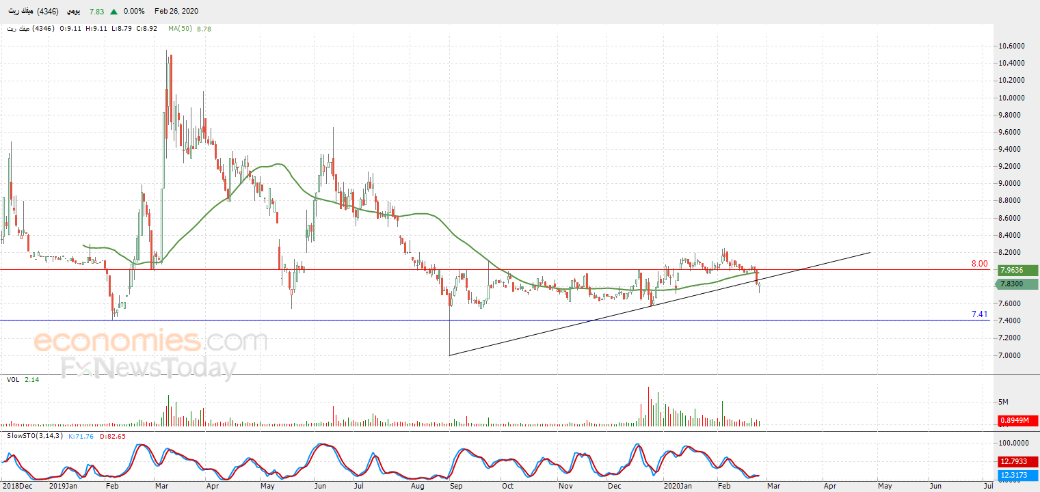Click the 'L:8.79' low price reading
Image resolution: width=1040 pixels, height=492 pixels.
pos(123,29)
